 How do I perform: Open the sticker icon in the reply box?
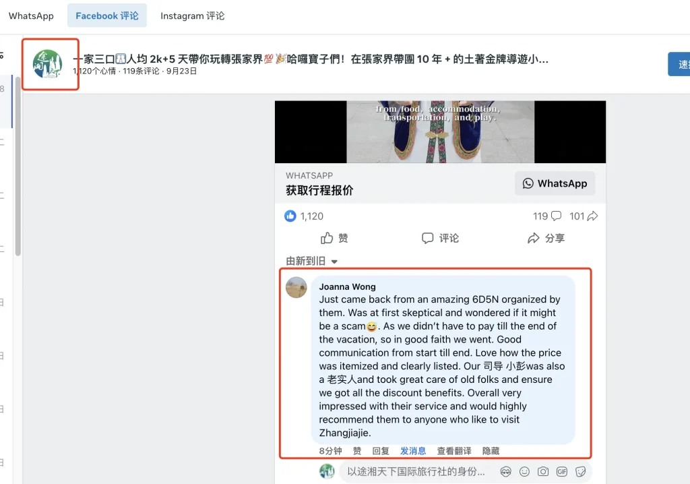click(x=580, y=472)
